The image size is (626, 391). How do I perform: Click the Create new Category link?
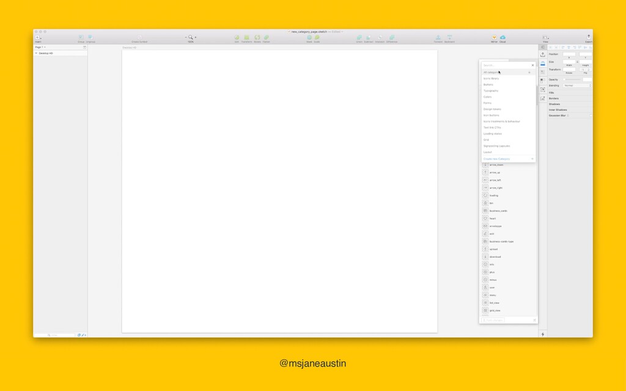coord(496,159)
